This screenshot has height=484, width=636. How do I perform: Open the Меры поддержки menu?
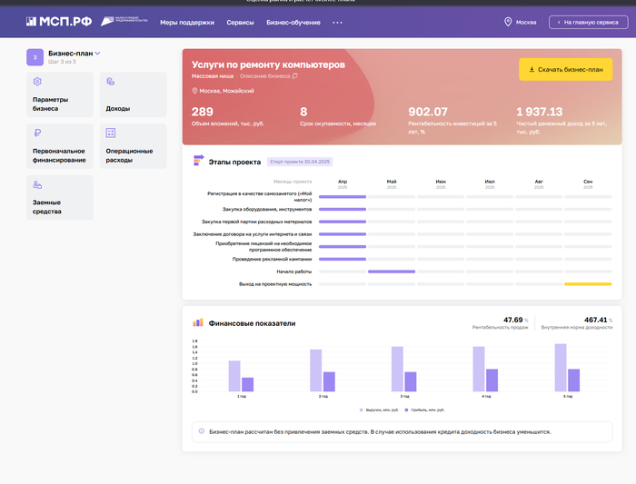(x=187, y=22)
